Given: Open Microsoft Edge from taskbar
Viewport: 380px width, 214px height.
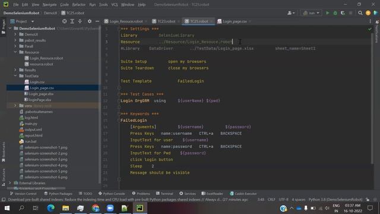Looking at the screenshot, I should [51, 208].
